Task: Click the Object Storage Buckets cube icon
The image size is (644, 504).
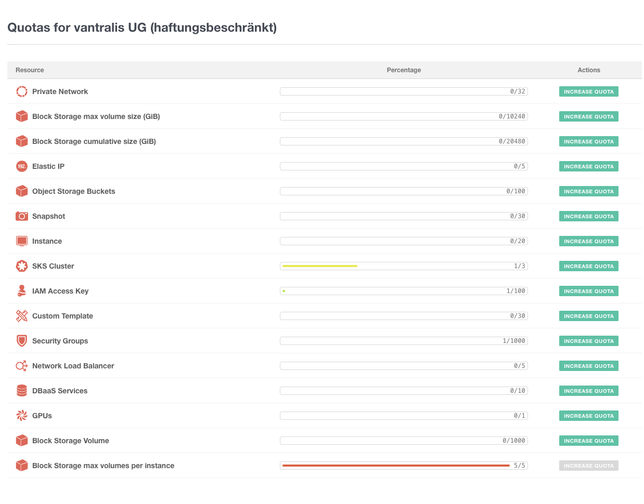Action: 21,191
